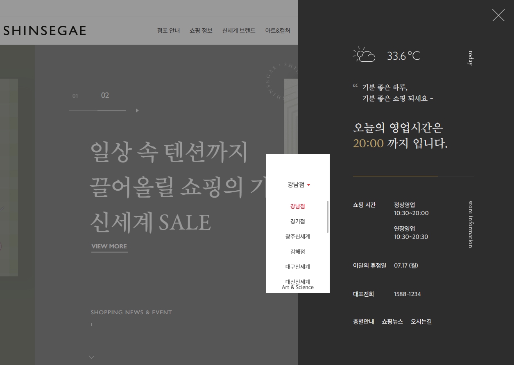This screenshot has height=365, width=514.
Task: Close the store information side panel
Action: 498,15
